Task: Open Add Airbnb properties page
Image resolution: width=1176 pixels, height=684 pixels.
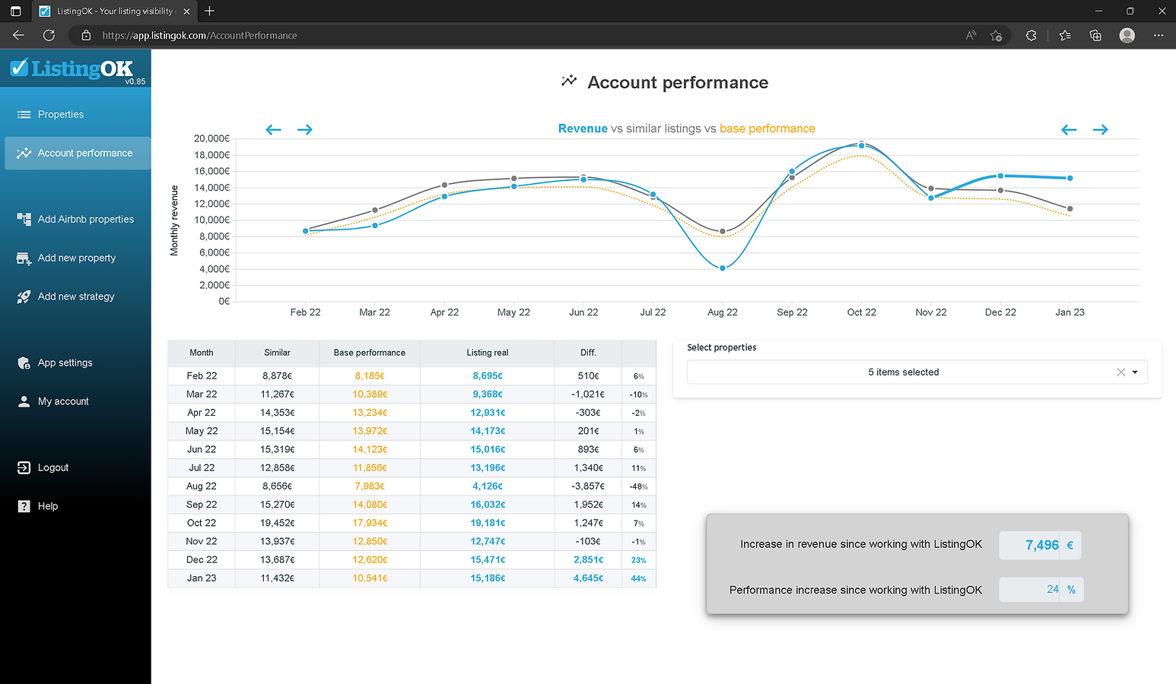Action: (85, 220)
